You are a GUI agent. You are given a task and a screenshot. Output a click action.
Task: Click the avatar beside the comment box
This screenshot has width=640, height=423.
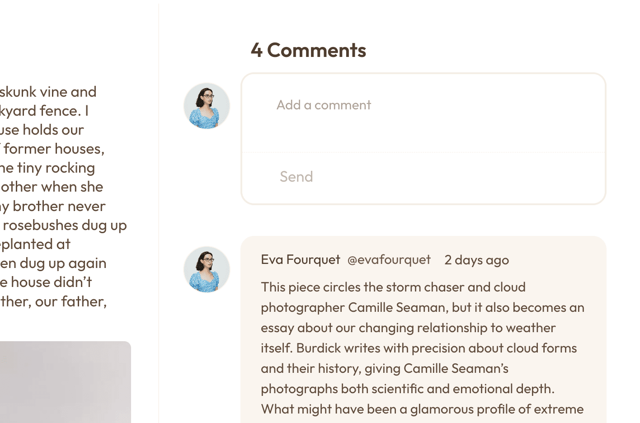click(207, 106)
